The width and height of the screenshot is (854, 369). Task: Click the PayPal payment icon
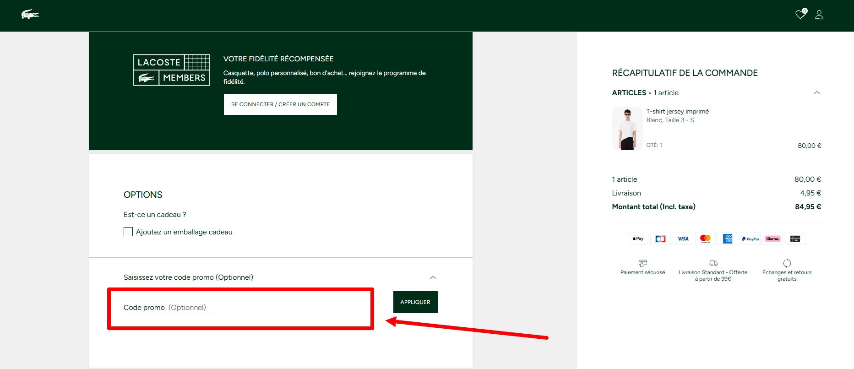tap(750, 239)
